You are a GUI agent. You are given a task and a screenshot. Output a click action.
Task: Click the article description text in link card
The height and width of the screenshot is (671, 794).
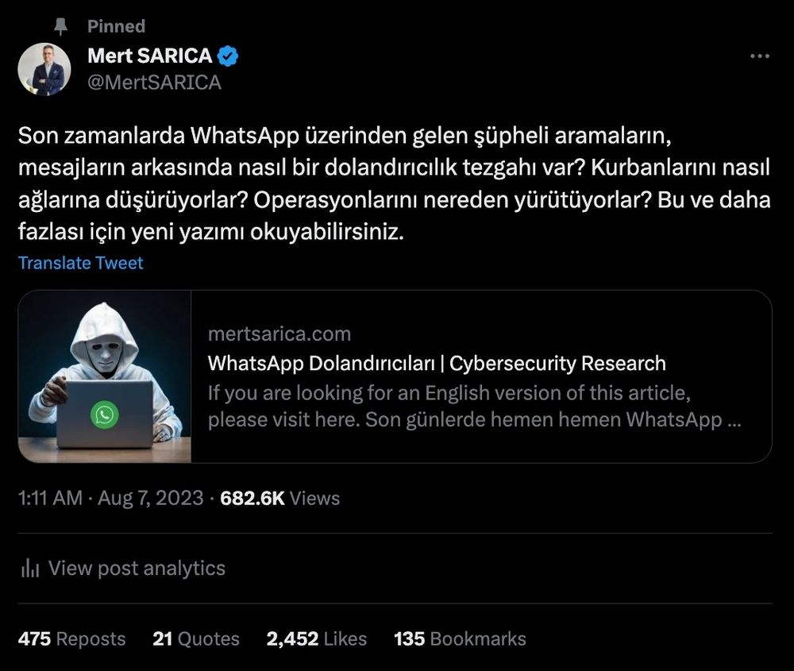475,406
